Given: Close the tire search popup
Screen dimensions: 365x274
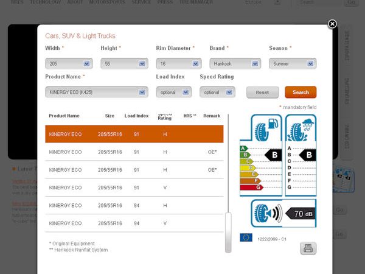Looking at the screenshot, I should pos(332,24).
